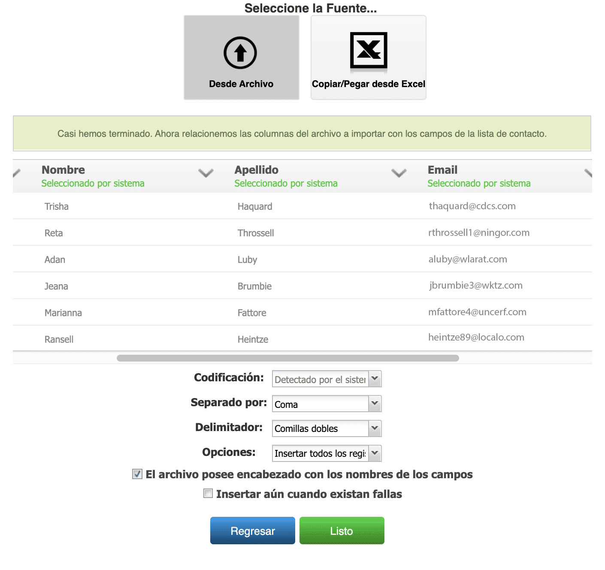This screenshot has width=605, height=570.
Task: Select the Trisha name cell
Action: (57, 206)
